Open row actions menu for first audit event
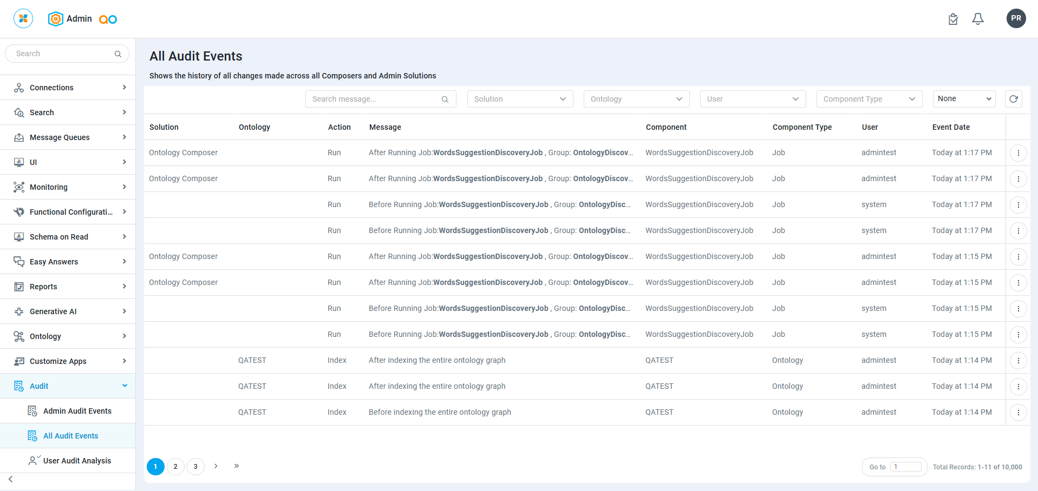 click(1018, 153)
